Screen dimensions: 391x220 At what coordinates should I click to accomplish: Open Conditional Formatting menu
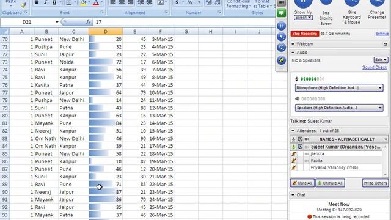[238, 4]
